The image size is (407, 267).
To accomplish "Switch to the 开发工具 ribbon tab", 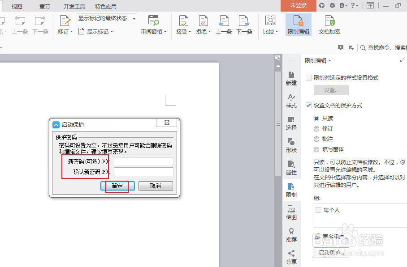I will coord(74,6).
